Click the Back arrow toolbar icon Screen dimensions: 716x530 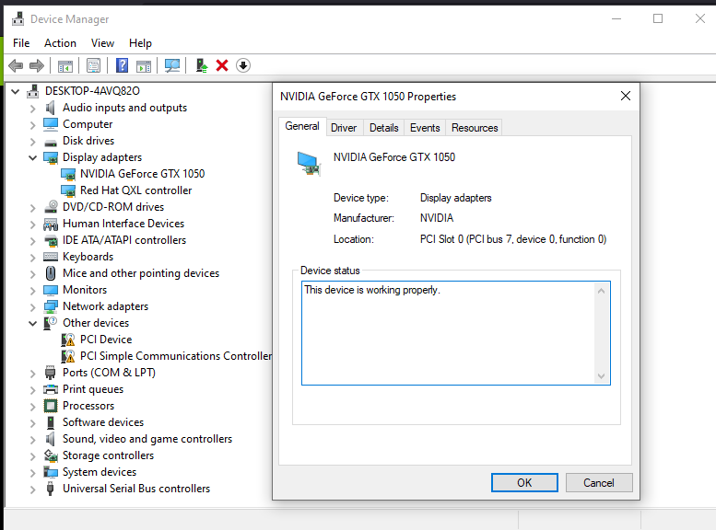16,65
